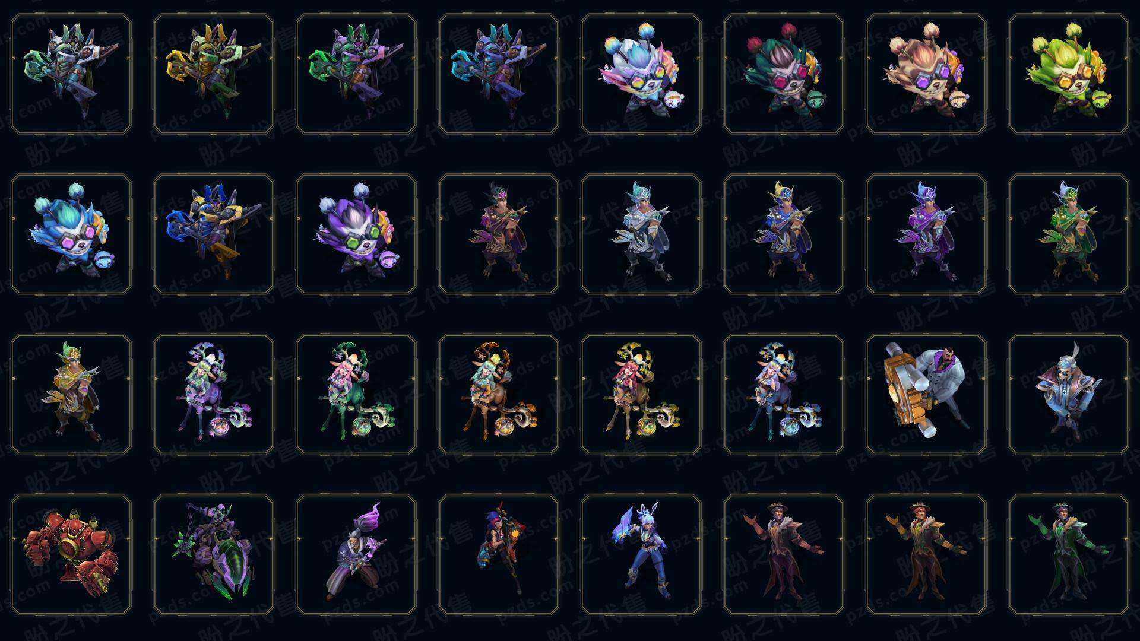This screenshot has height=641, width=1140.
Task: Open the Rammus-style purple green spiked vehicle skin
Action: (x=214, y=555)
